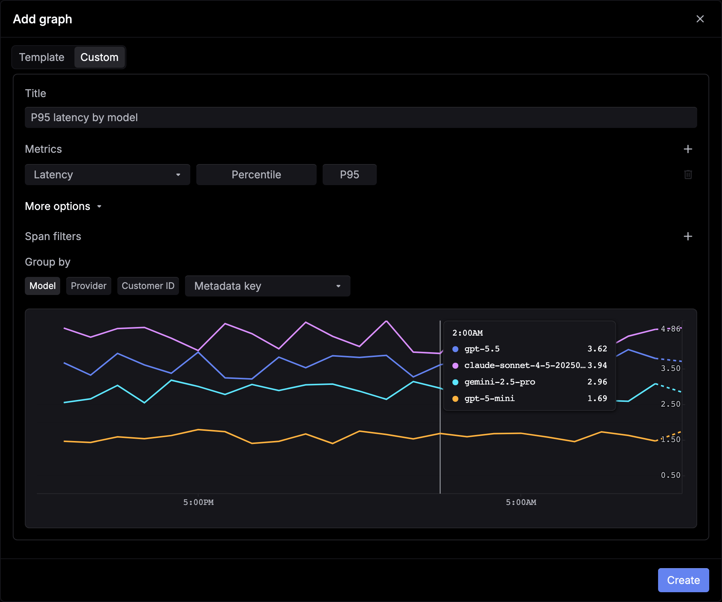Delete the Latency metric row
The height and width of the screenshot is (602, 722).
688,175
